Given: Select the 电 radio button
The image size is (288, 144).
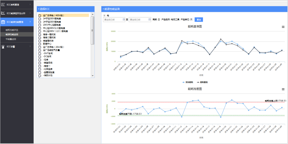Looking at the screenshot, I should (x=104, y=15).
